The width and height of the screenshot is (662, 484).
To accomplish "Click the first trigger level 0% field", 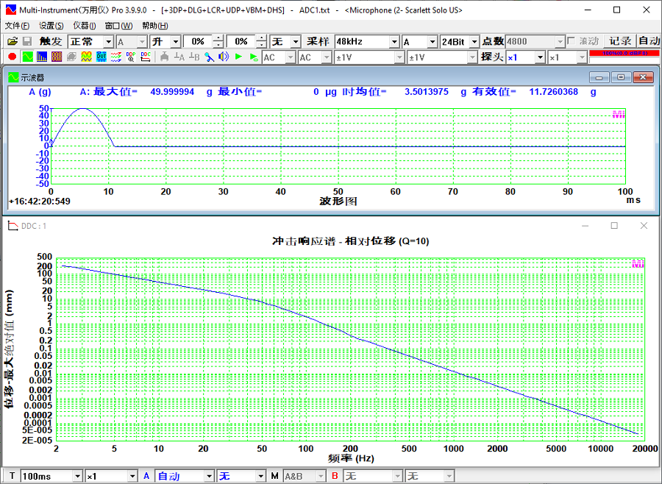I will pyautogui.click(x=199, y=42).
